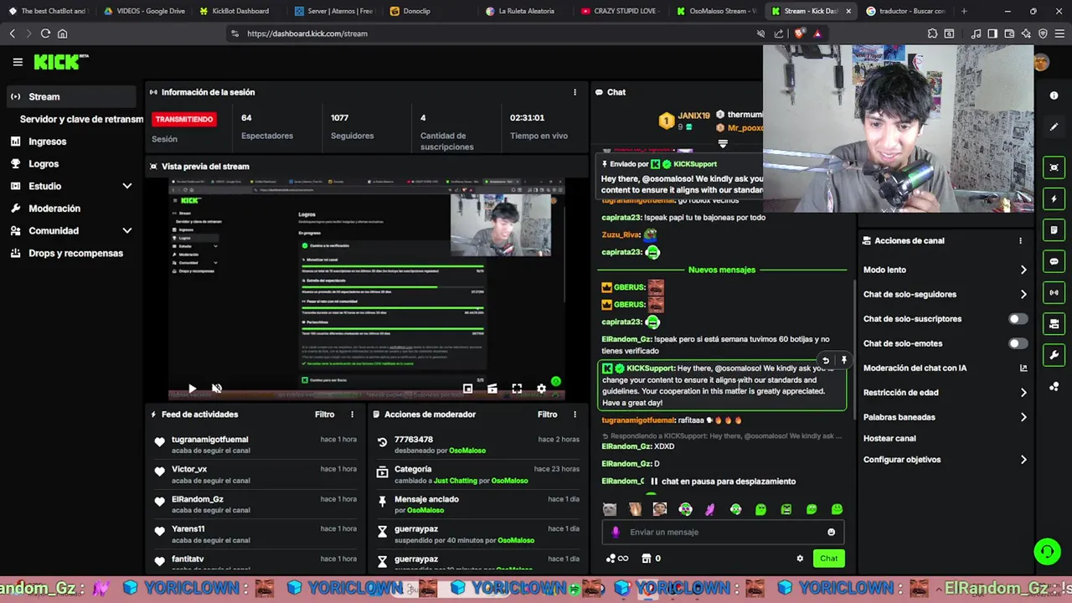Image resolution: width=1072 pixels, height=603 pixels.
Task: Click the document notes icon in right sidebar
Action: pos(1054,229)
